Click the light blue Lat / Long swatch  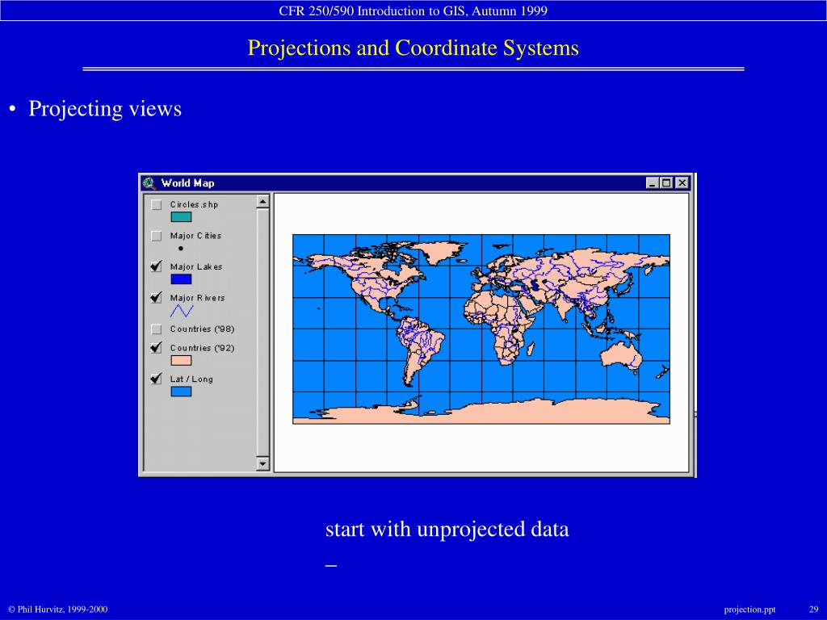(x=181, y=392)
